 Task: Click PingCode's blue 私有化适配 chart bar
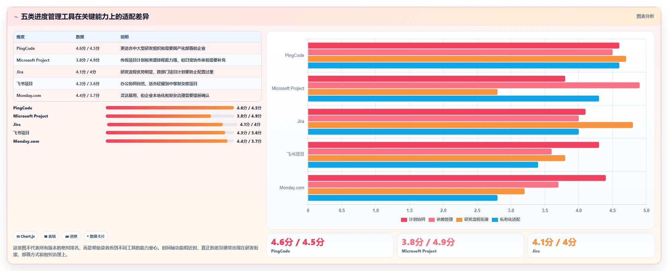click(x=464, y=65)
